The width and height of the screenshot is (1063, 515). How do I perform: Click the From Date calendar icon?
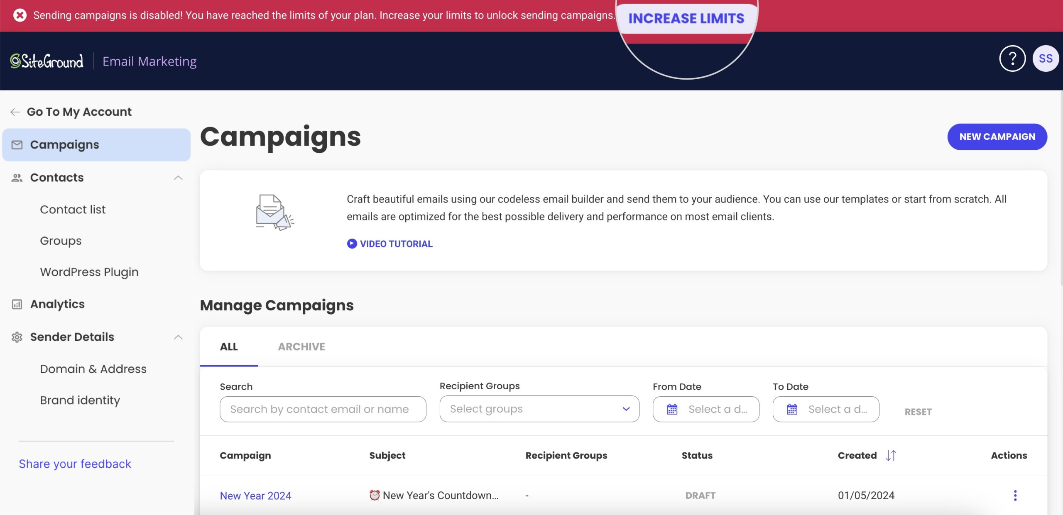[672, 408]
